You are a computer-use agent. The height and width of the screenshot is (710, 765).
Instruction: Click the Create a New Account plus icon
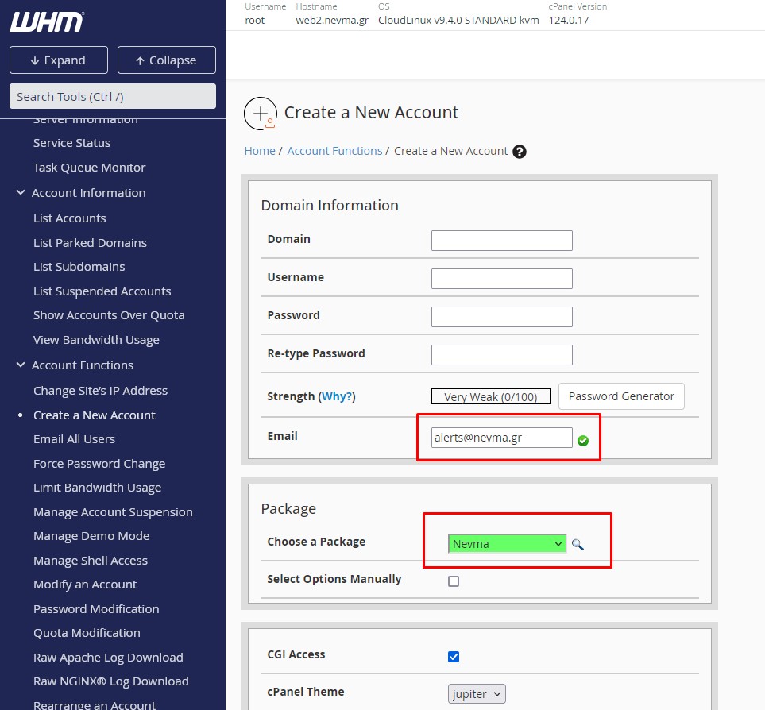coord(261,114)
